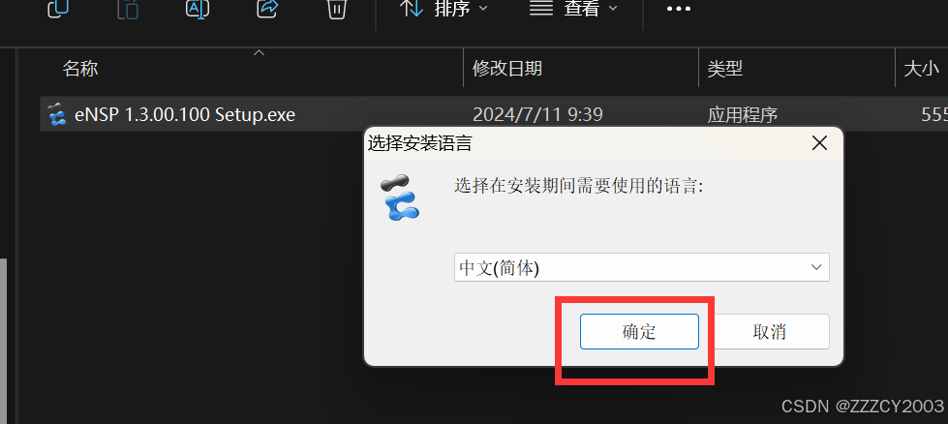The width and height of the screenshot is (948, 424).
Task: Click the 类型 column header
Action: point(725,69)
